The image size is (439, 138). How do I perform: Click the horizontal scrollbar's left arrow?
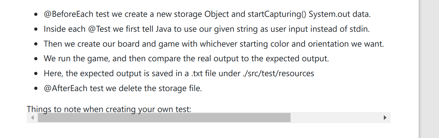click(x=32, y=118)
